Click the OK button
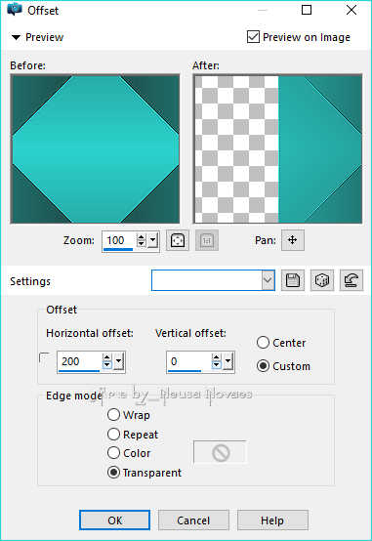 click(114, 520)
